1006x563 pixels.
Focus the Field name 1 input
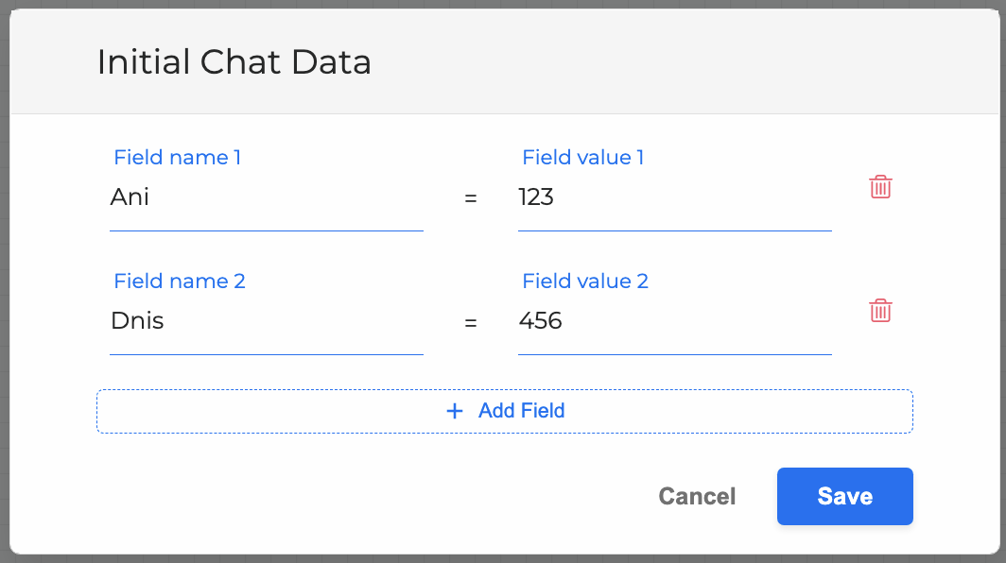click(266, 198)
